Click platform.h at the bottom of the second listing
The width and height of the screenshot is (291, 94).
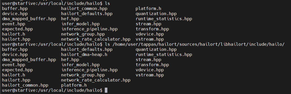(x=74, y=85)
